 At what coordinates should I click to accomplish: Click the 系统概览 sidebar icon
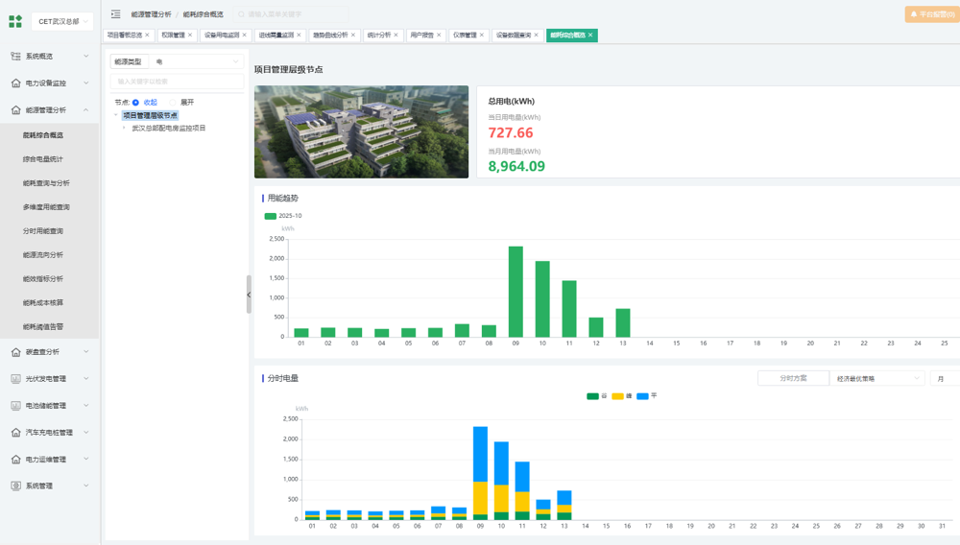tap(15, 57)
